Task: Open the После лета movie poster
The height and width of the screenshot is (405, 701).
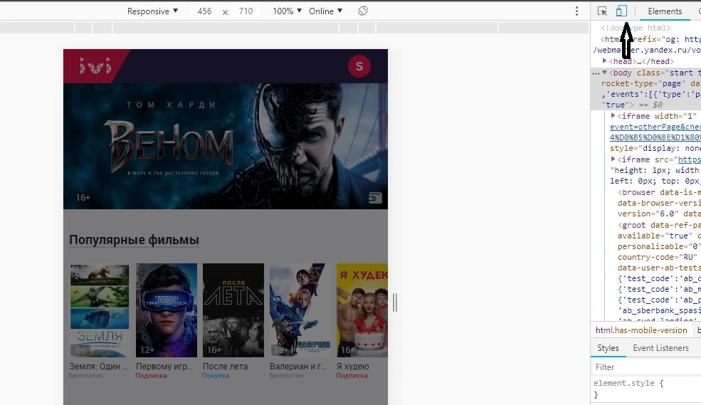Action: point(233,310)
